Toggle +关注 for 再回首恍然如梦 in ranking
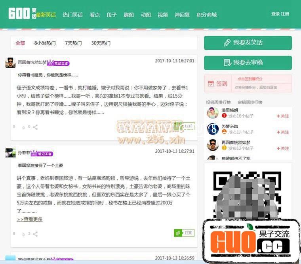The height and width of the screenshot is (264, 301). (282, 148)
